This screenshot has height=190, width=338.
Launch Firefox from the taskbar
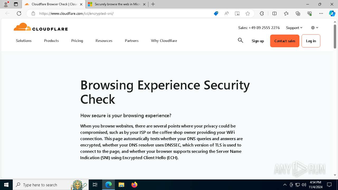[134, 185]
